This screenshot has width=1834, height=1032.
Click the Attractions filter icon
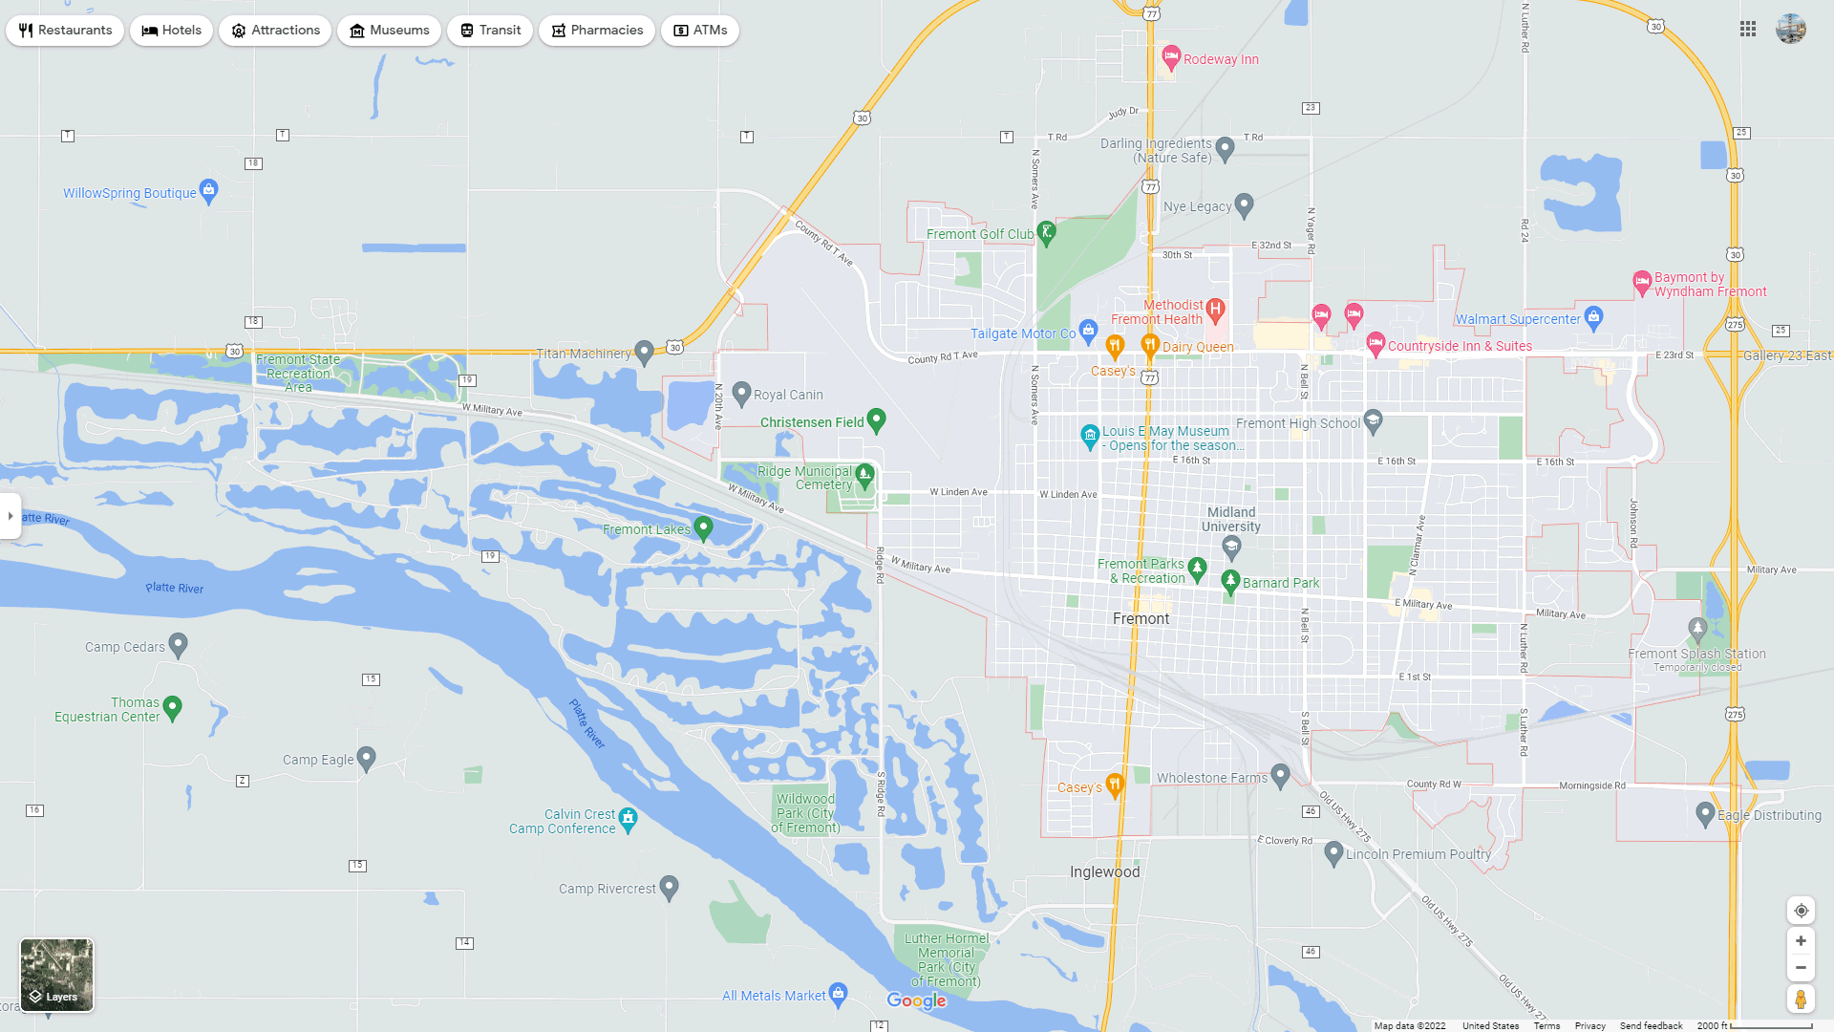point(238,29)
